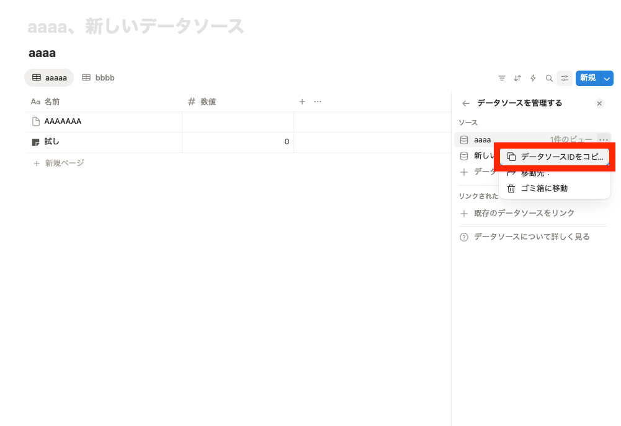Screen dimensions: 621x426
Task: Go back using the panel's left arrow
Action: (x=466, y=103)
